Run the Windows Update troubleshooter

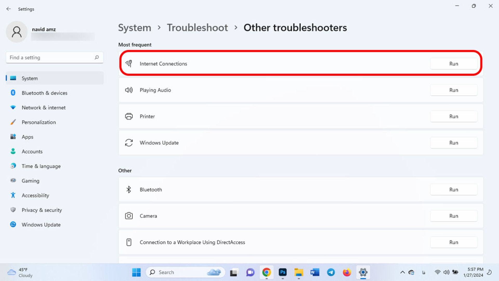point(454,143)
